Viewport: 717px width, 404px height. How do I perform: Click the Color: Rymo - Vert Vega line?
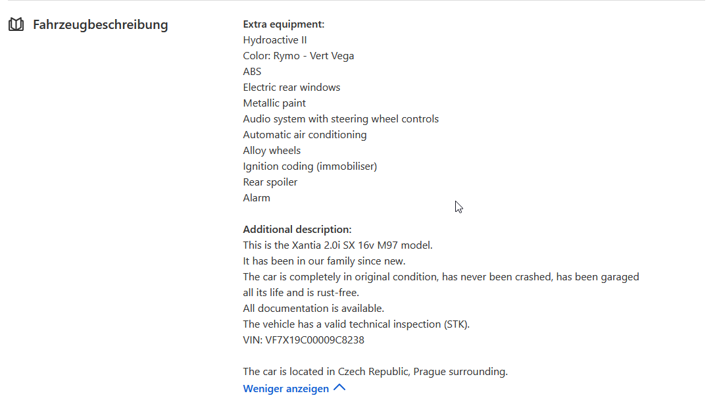coord(299,56)
